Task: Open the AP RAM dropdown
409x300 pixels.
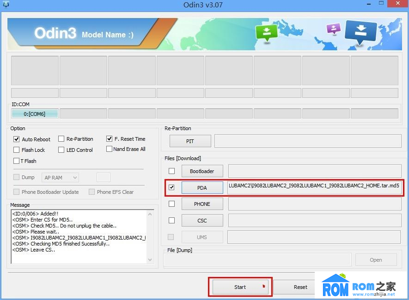Action: click(60, 178)
